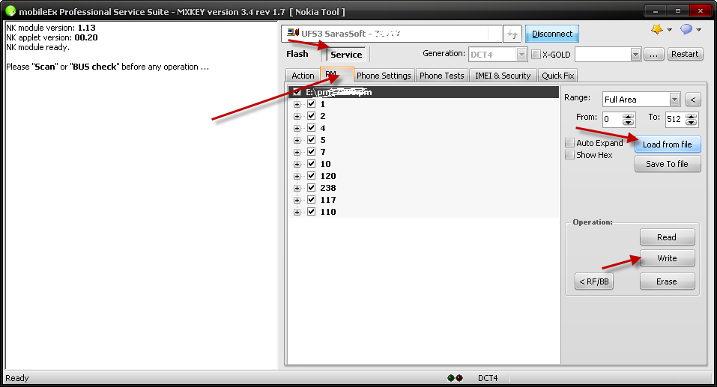Expand tree node 5
This screenshot has width=717, height=387.
pyautogui.click(x=297, y=140)
